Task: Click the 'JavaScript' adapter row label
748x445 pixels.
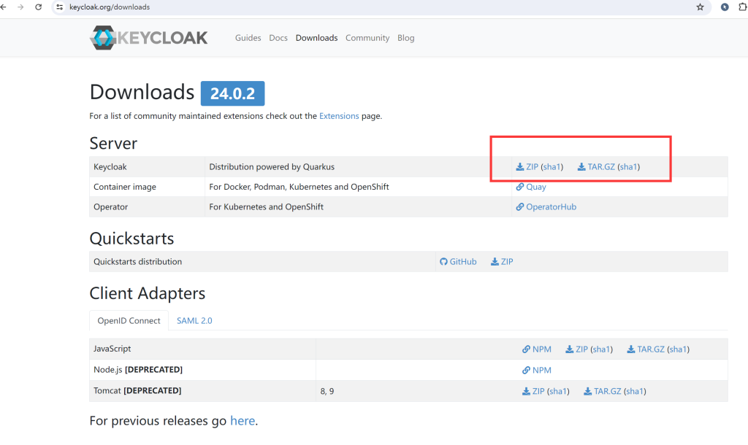Action: (112, 349)
